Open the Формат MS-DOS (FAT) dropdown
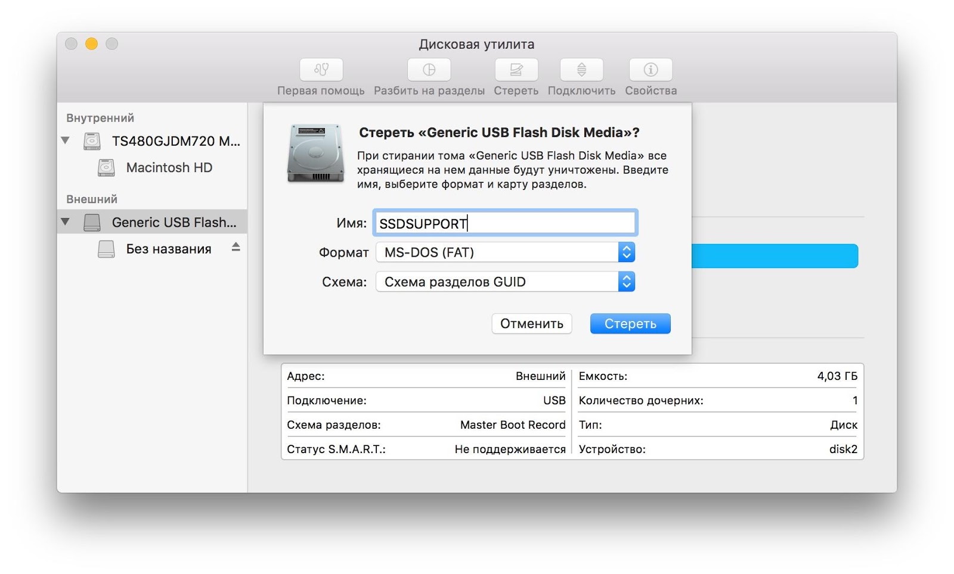The width and height of the screenshot is (954, 574). (505, 252)
